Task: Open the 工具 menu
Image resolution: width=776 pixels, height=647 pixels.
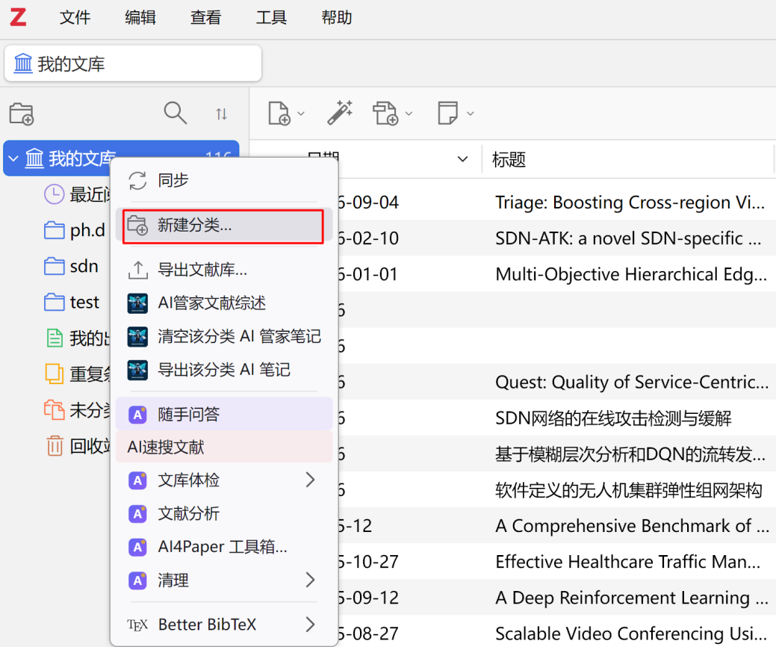Action: click(x=270, y=18)
